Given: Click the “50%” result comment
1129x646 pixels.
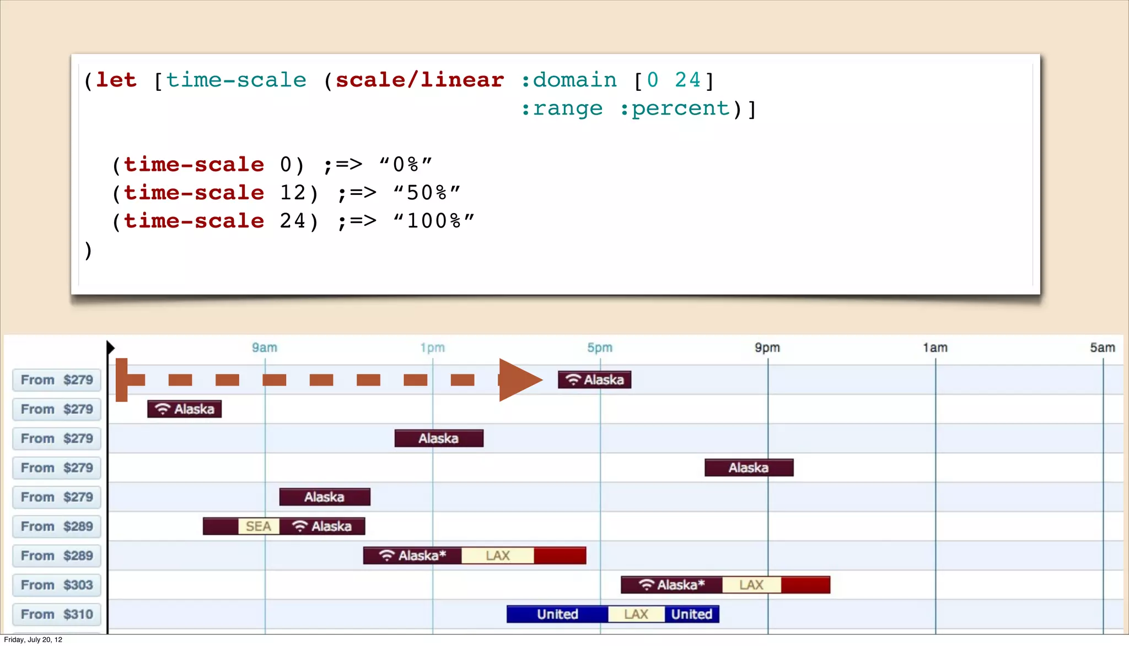Looking at the screenshot, I should point(427,193).
